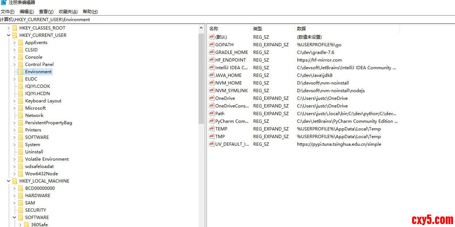Select the wdsafeloadat key
The image size is (455, 227).
pyautogui.click(x=39, y=167)
